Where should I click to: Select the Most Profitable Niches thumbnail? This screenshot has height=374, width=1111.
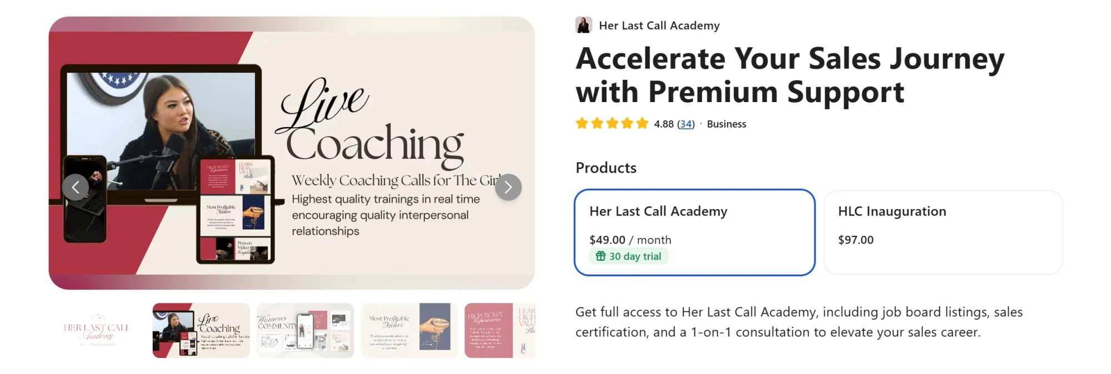pyautogui.click(x=409, y=331)
